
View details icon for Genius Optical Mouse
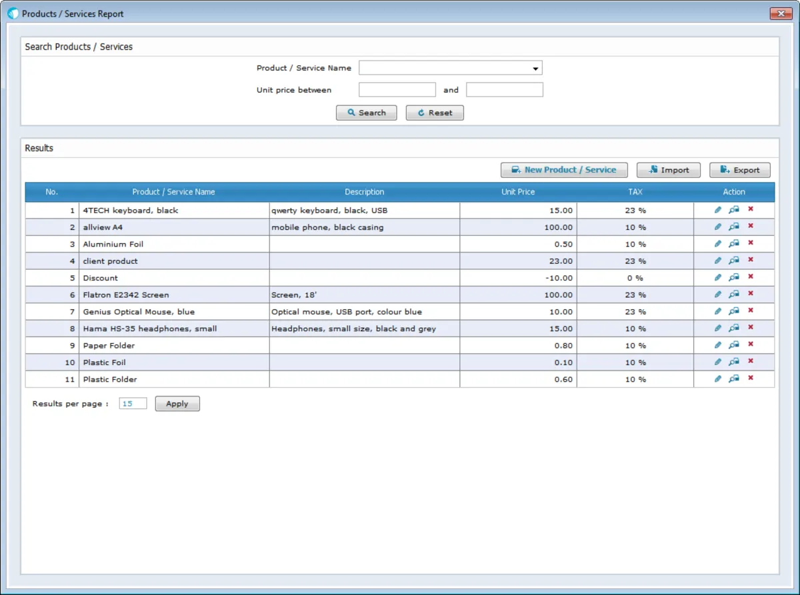point(734,311)
